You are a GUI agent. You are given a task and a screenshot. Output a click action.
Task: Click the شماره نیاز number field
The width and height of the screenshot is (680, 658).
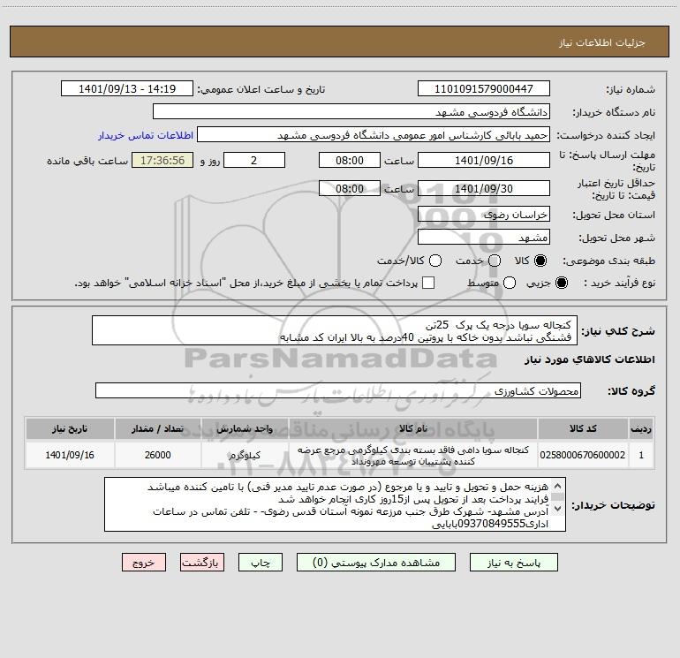click(484, 89)
